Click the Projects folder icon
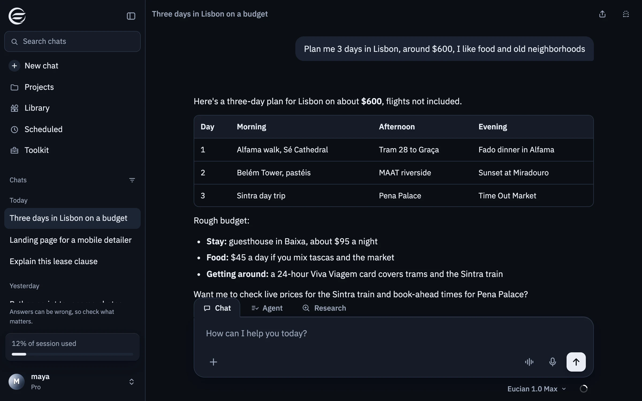This screenshot has width=642, height=401. [14, 87]
